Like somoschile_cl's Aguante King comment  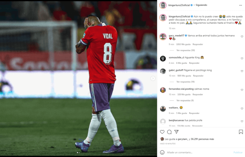pos(242,59)
